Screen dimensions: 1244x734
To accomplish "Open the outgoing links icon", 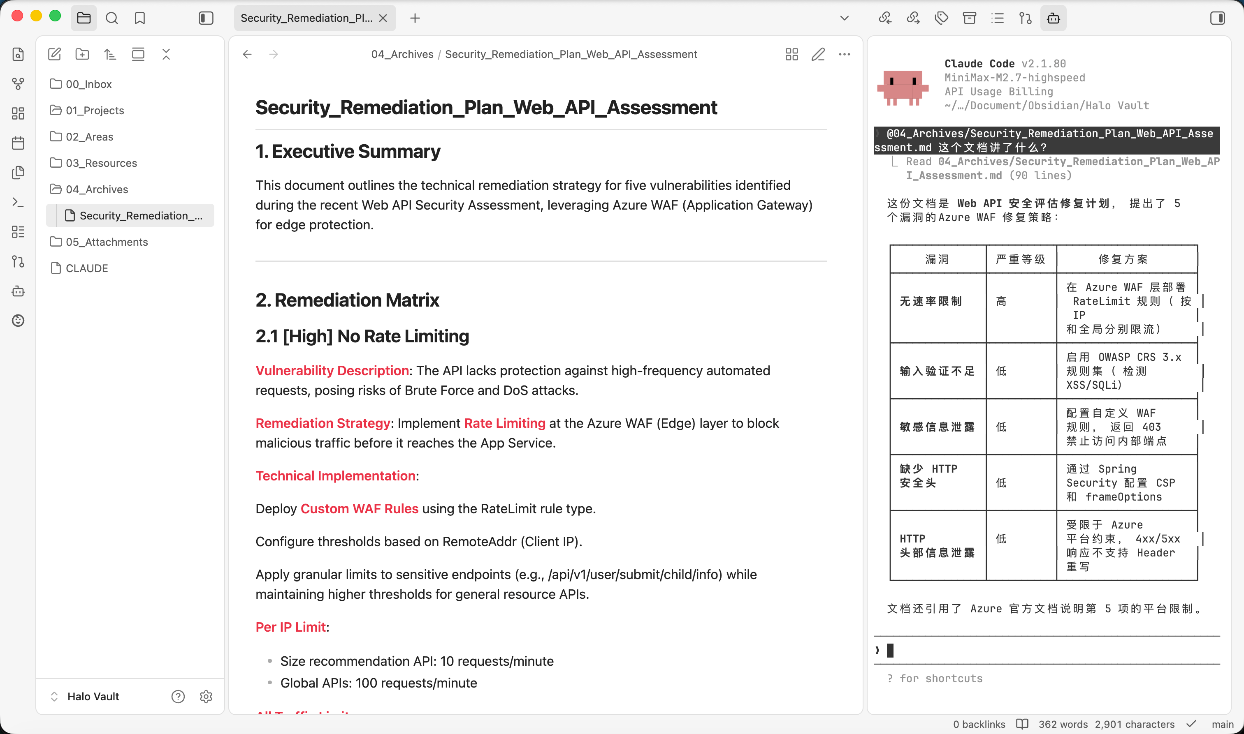I will pos(912,18).
